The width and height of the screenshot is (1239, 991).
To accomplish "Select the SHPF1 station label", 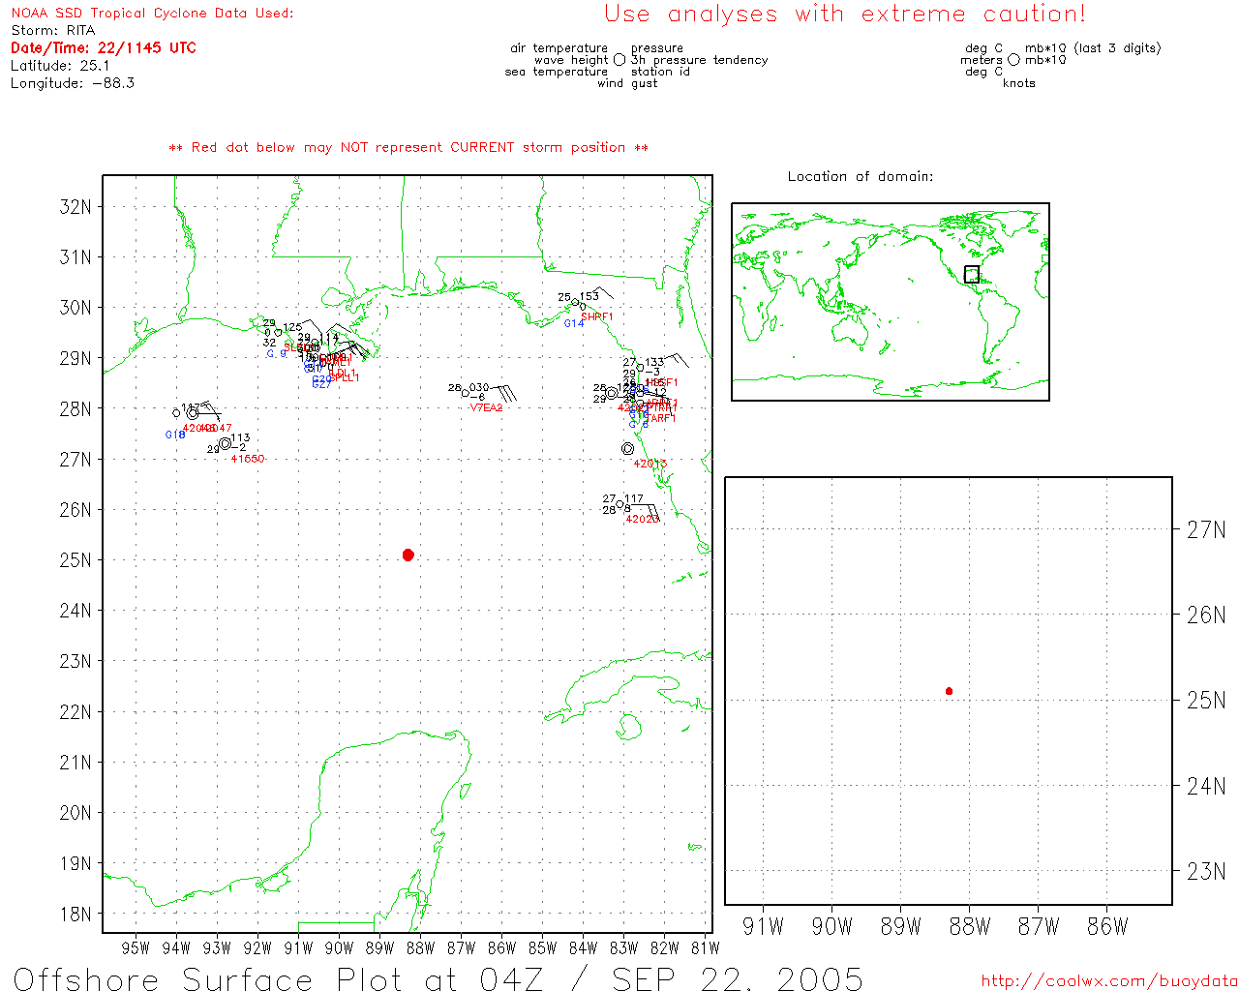I will click(x=596, y=316).
